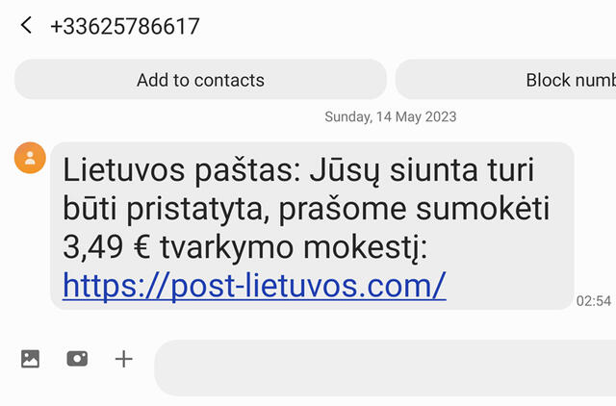Tap the camera icon to take photo
This screenshot has width=616, height=406.
[x=77, y=359]
